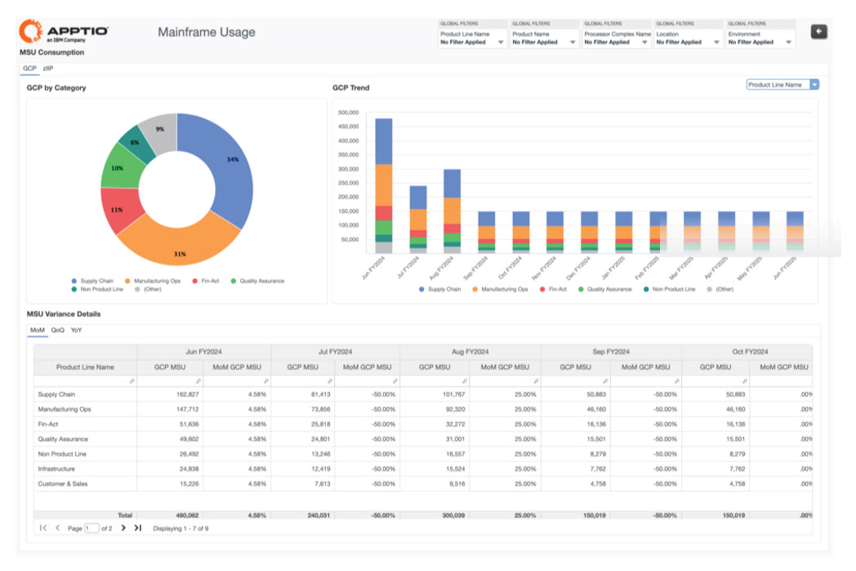
Task: Click the Jun FY2024 stacked bar
Action: pos(384,185)
